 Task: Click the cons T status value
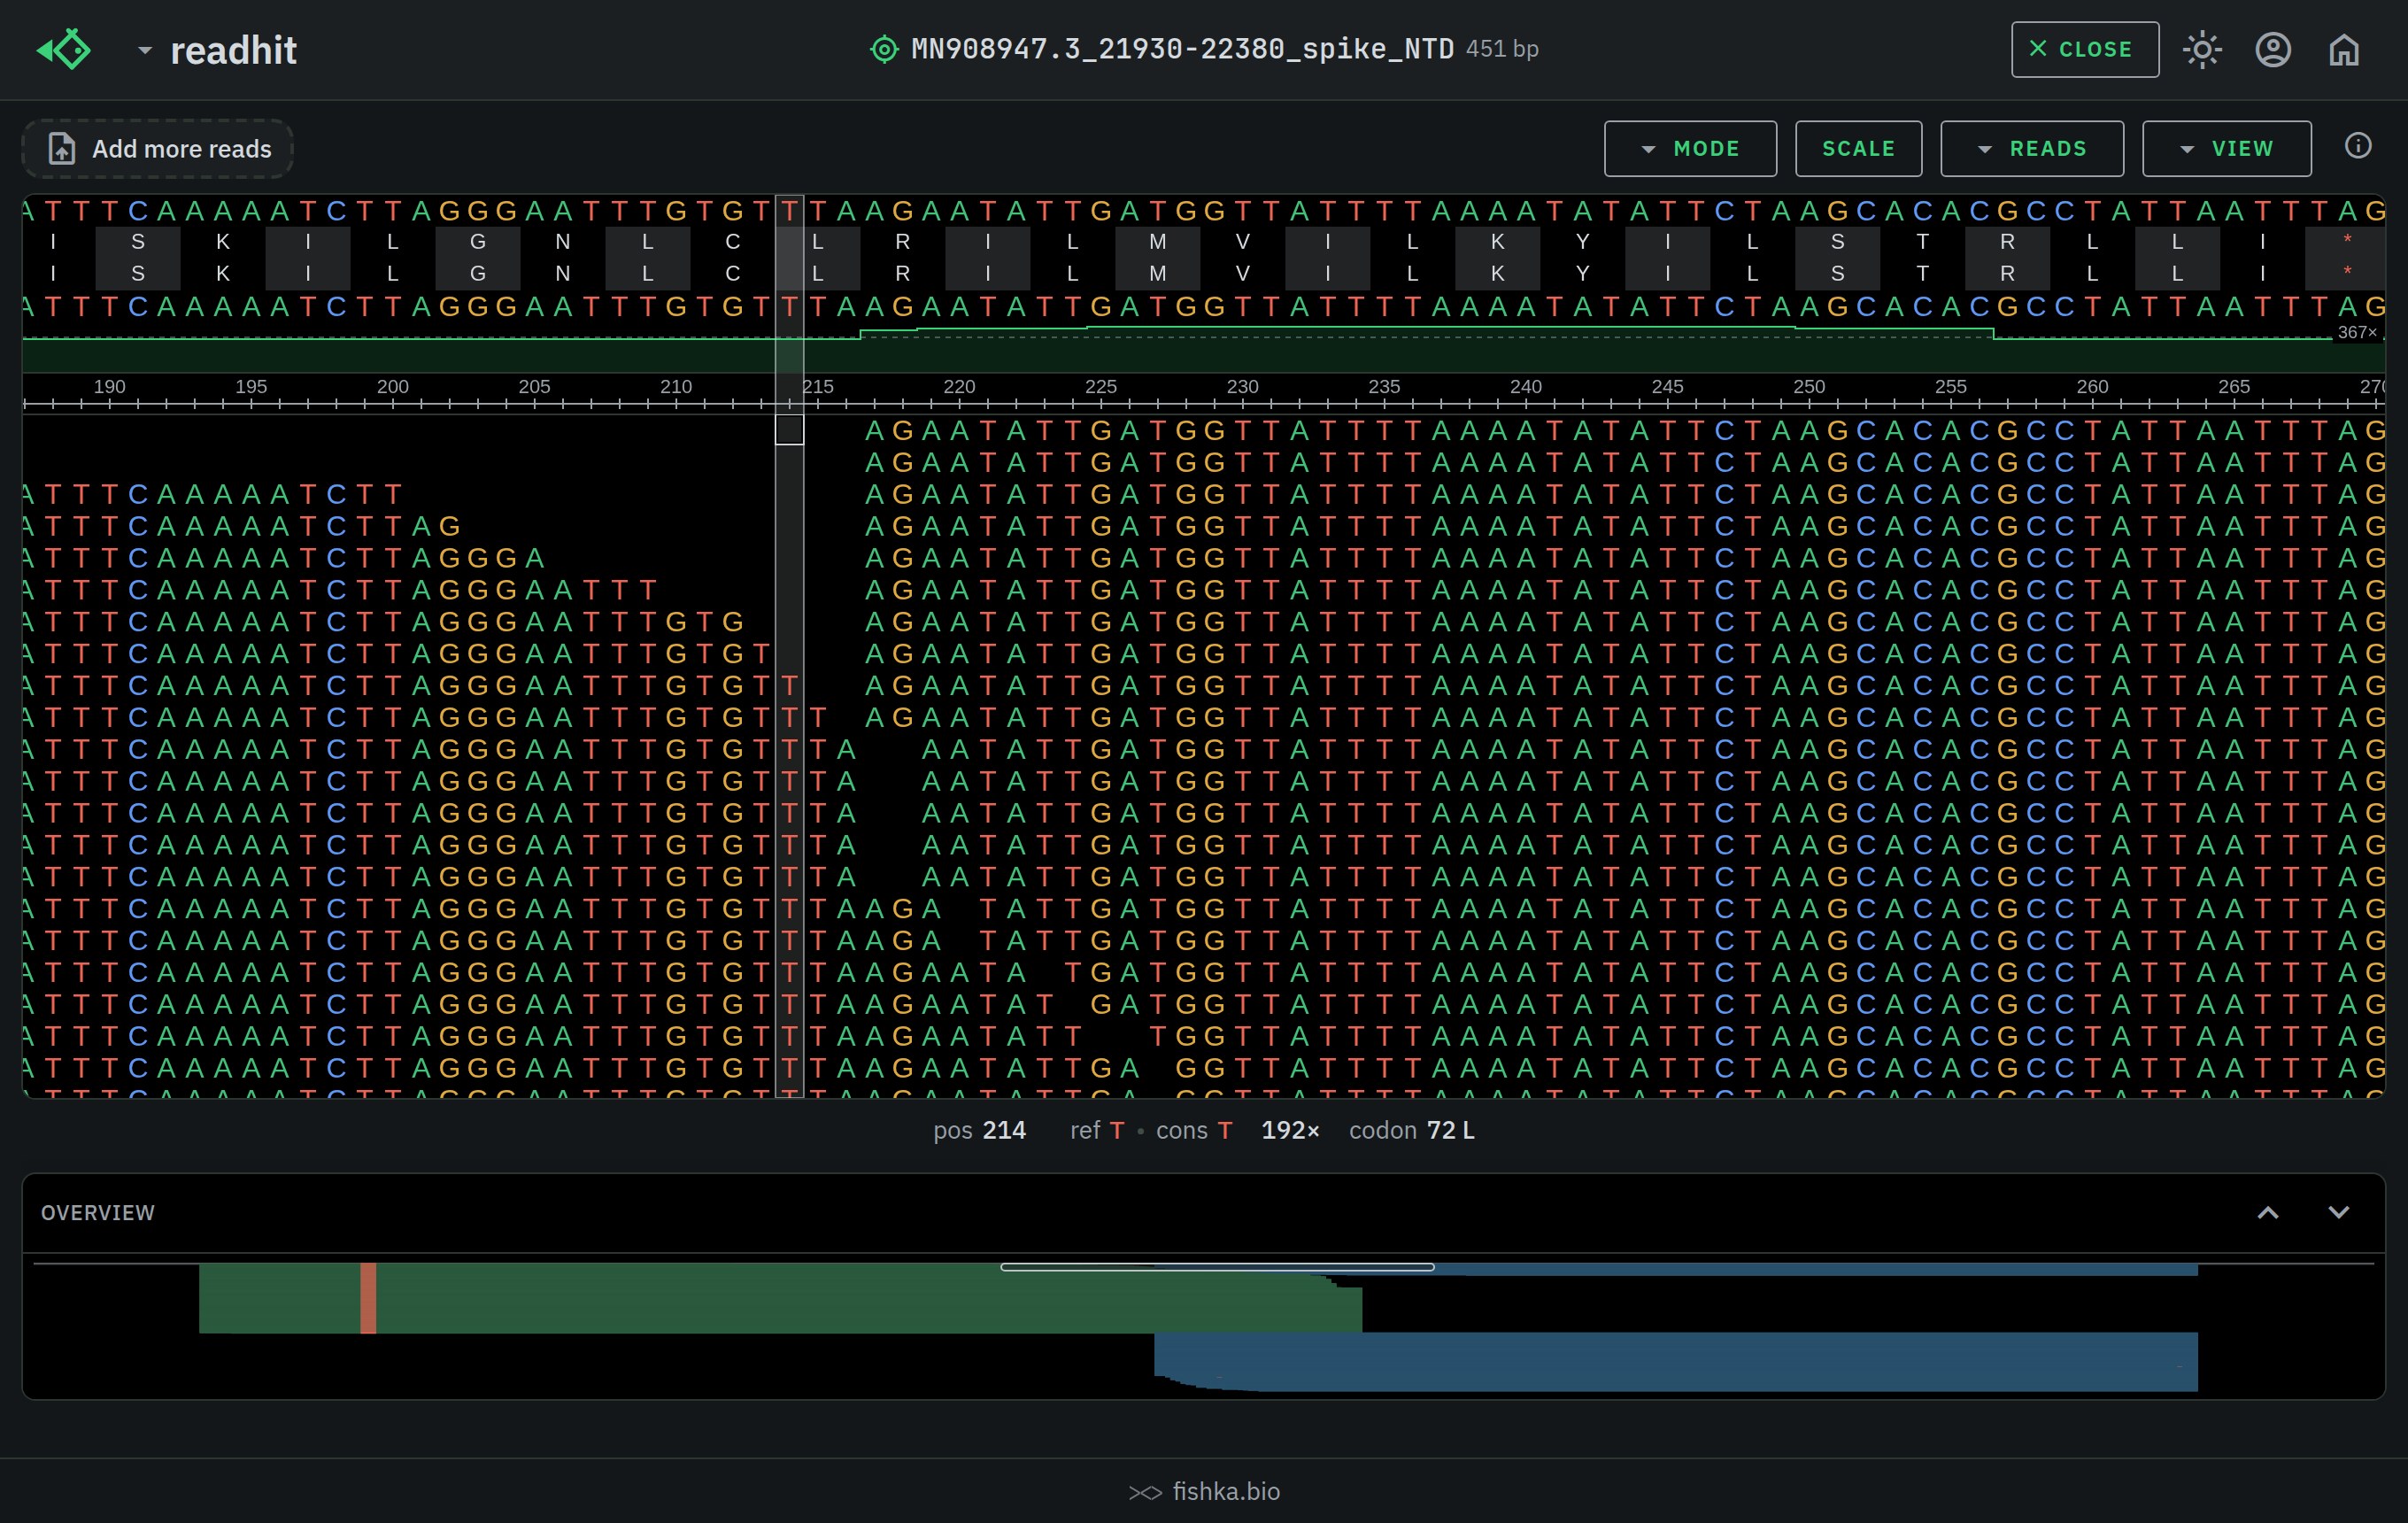[x=1194, y=1130]
